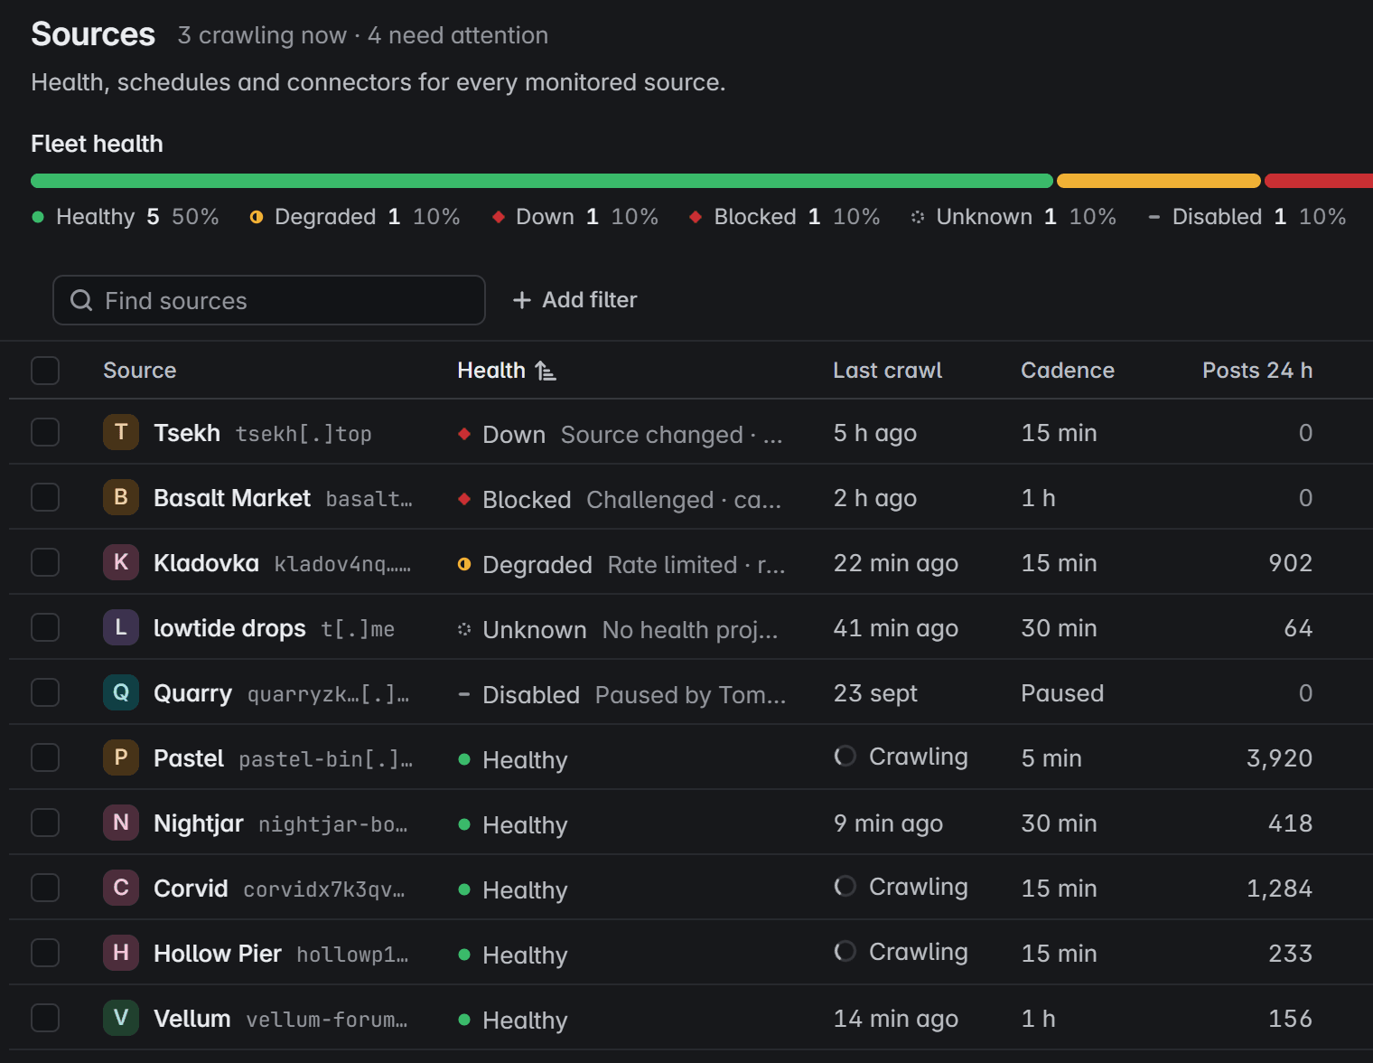Screen dimensions: 1373x1063
Task: Click the Vellum "V" avatar icon
Action: point(121,1018)
